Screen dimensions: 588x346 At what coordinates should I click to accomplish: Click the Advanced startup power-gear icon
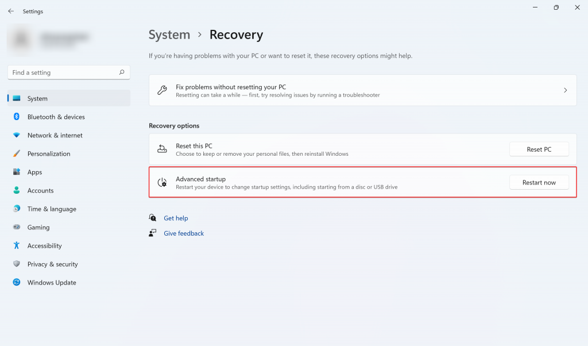click(162, 182)
